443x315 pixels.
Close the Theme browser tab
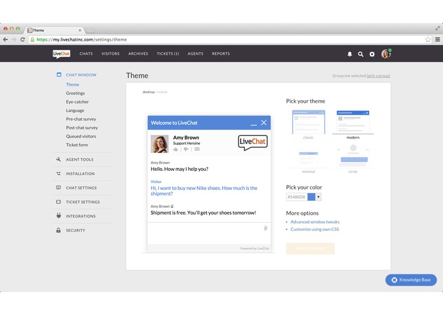click(80, 30)
